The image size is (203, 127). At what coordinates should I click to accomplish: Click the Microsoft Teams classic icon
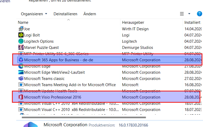[x=21, y=79]
